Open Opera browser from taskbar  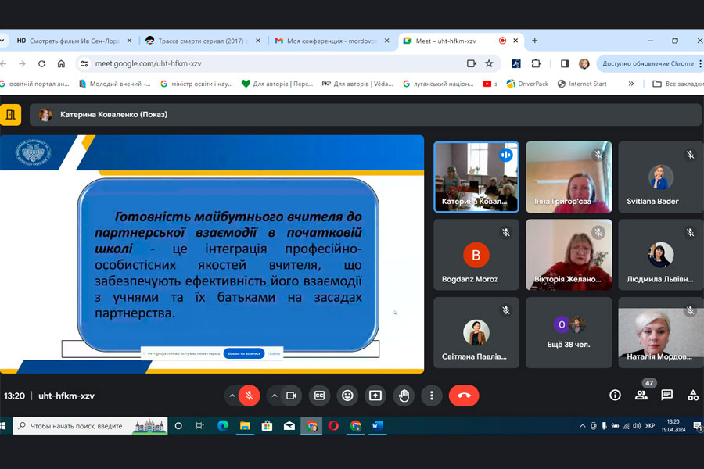[333, 426]
